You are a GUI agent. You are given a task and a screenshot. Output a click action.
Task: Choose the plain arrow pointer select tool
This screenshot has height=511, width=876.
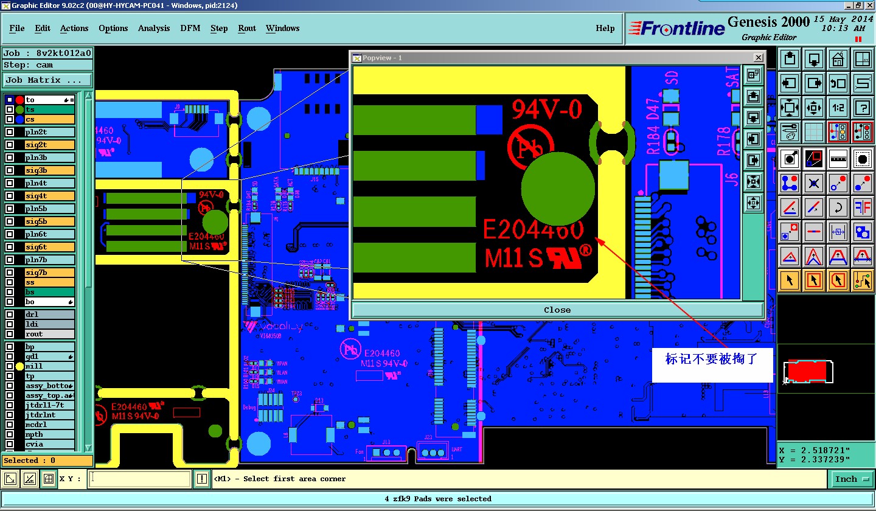coord(790,280)
